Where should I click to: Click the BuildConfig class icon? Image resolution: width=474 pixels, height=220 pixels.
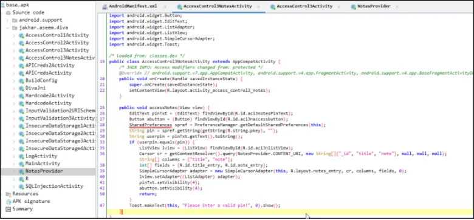[x=21, y=81]
